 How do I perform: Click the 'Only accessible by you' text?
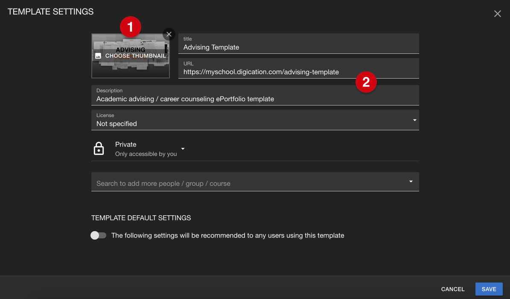146,154
